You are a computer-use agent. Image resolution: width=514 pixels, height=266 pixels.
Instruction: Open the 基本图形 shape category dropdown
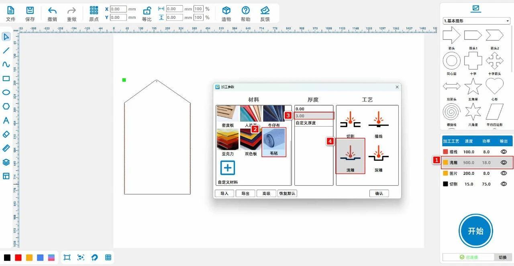(476, 21)
